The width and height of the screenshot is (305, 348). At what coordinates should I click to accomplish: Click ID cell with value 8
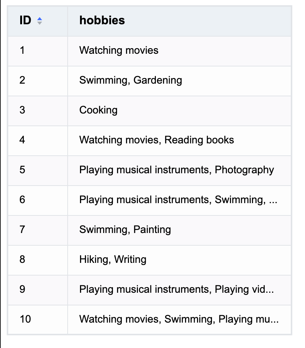pos(38,260)
